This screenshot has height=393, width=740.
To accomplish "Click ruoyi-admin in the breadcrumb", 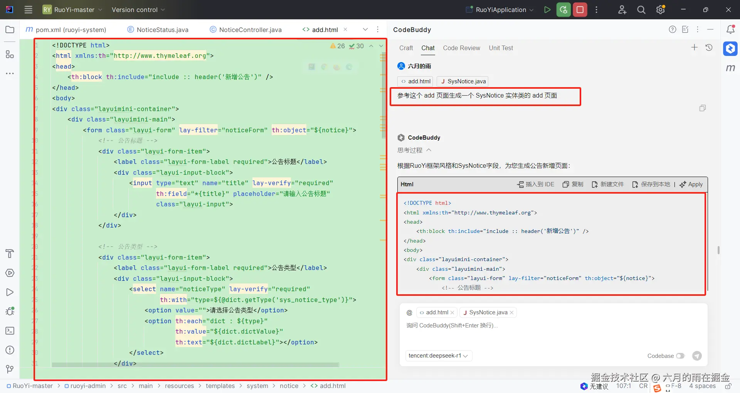I will coord(85,386).
